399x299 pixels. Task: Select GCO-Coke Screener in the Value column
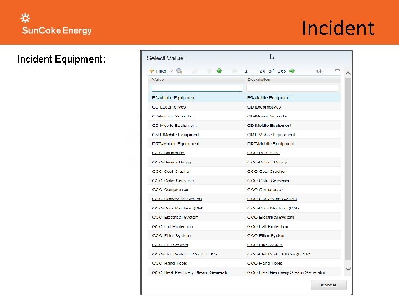(x=173, y=181)
